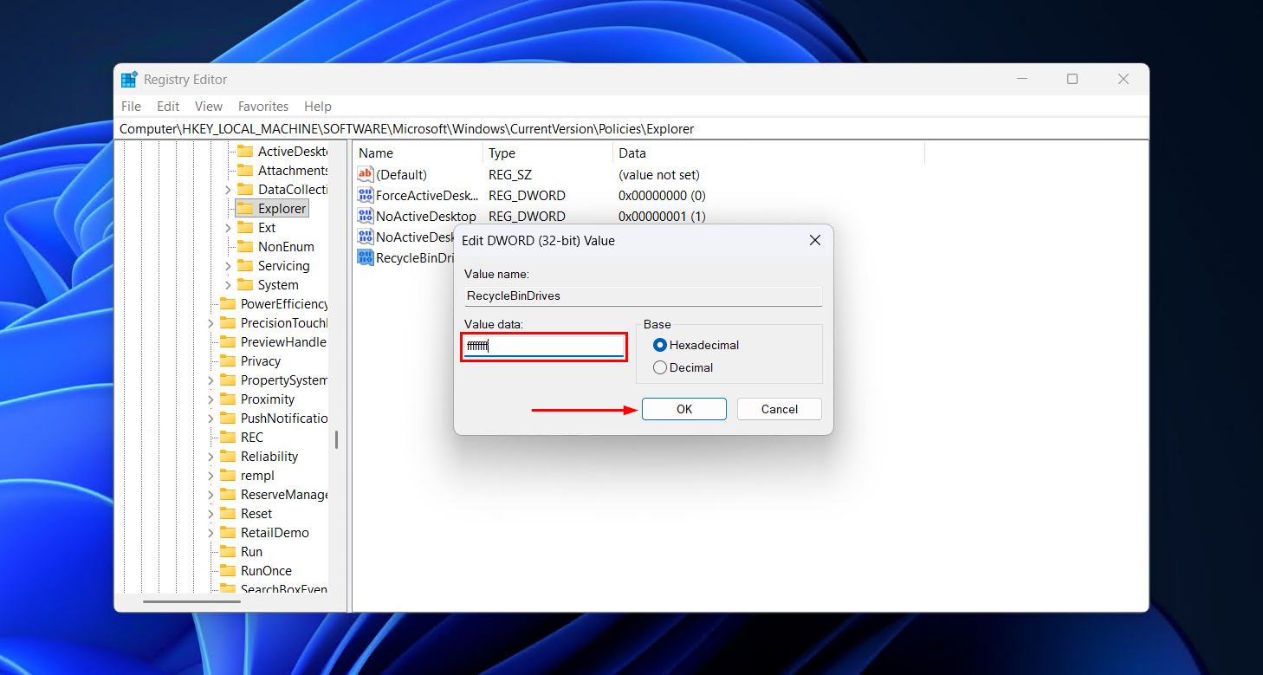Click the Servicing folder icon

tap(244, 266)
